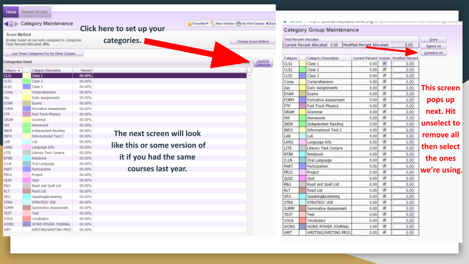Click Use These Categories For My Other Classes

point(43,54)
